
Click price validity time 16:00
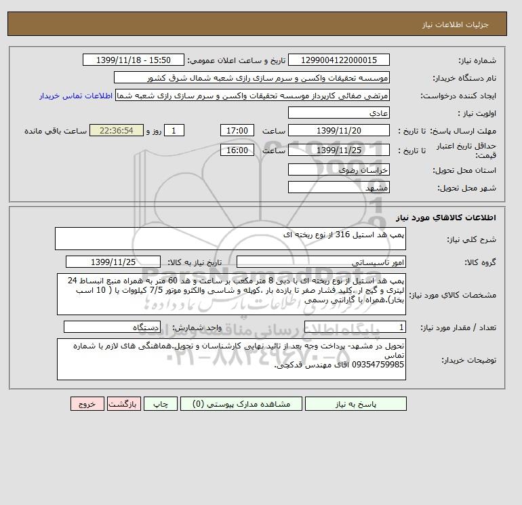(237, 150)
